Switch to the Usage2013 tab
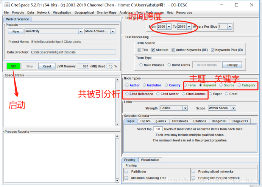The height and width of the screenshot is (187, 262). click(240, 121)
